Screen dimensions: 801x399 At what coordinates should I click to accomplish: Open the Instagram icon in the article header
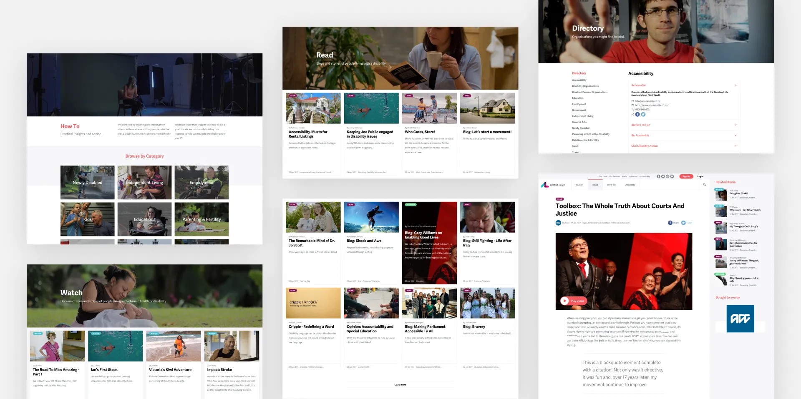click(x=667, y=176)
